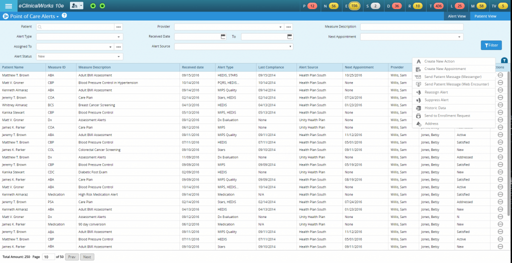Click the Patient search input field
512x263 pixels.
pos(75,27)
